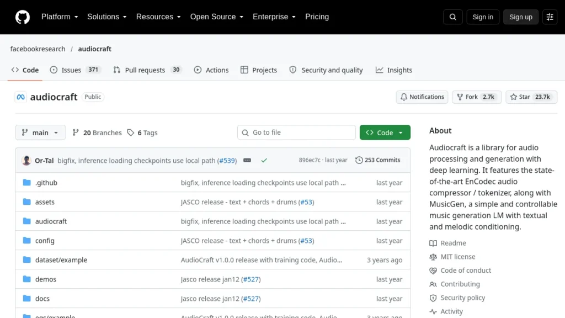Click the history clock icon by 253 Commits
This screenshot has width=565, height=318.
[x=359, y=160]
